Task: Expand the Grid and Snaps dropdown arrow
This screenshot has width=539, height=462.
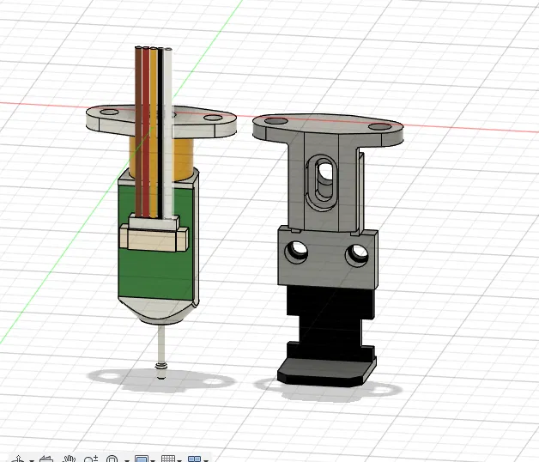Action: pos(179,460)
